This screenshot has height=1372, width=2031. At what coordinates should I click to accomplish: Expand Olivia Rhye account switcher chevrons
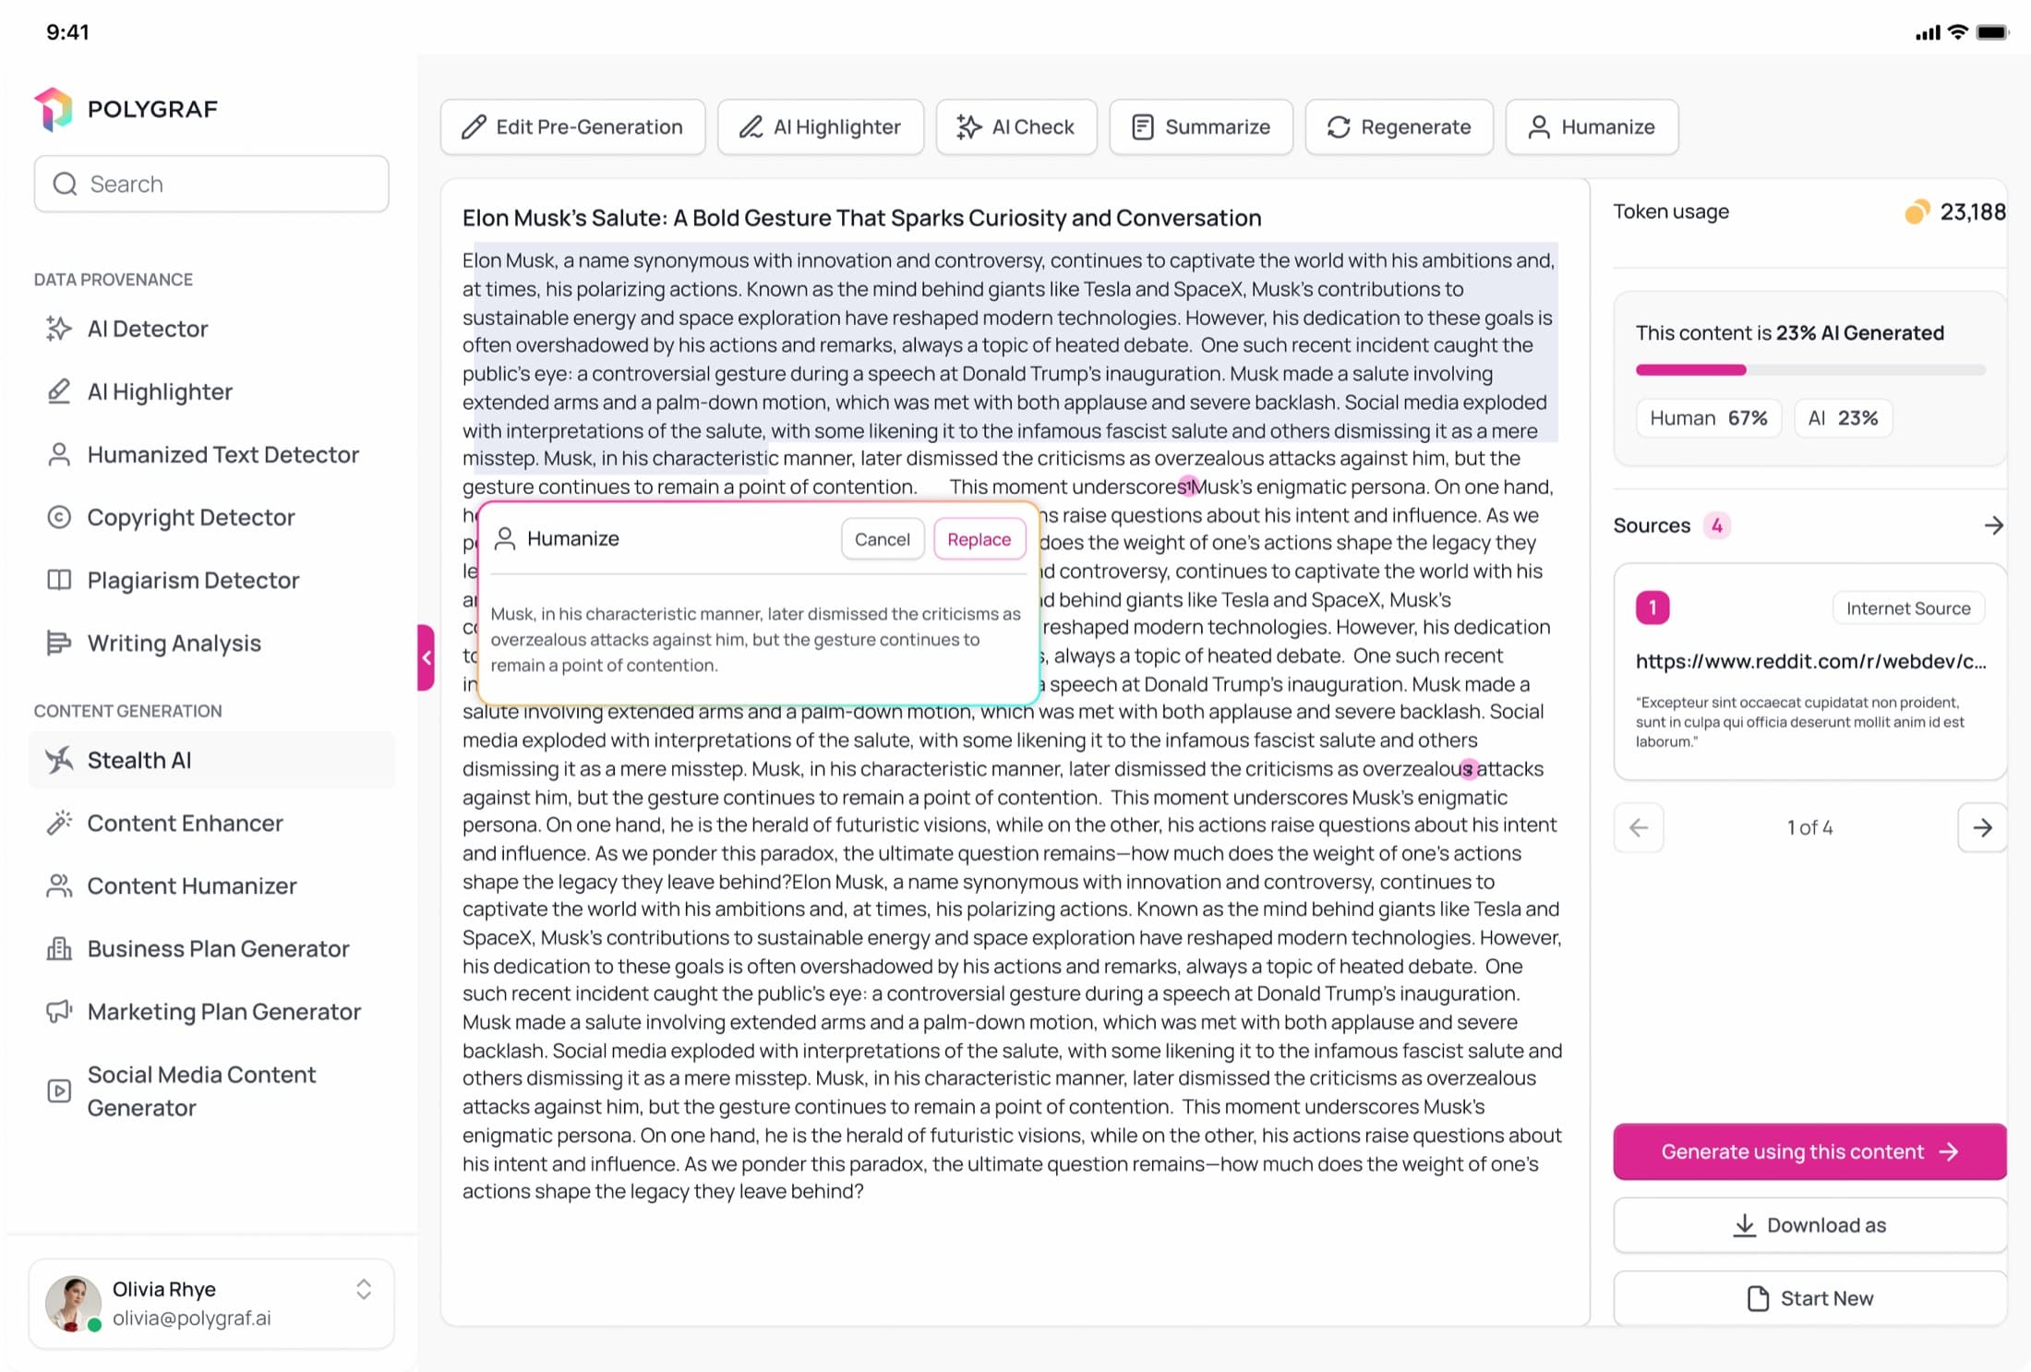coord(364,1290)
